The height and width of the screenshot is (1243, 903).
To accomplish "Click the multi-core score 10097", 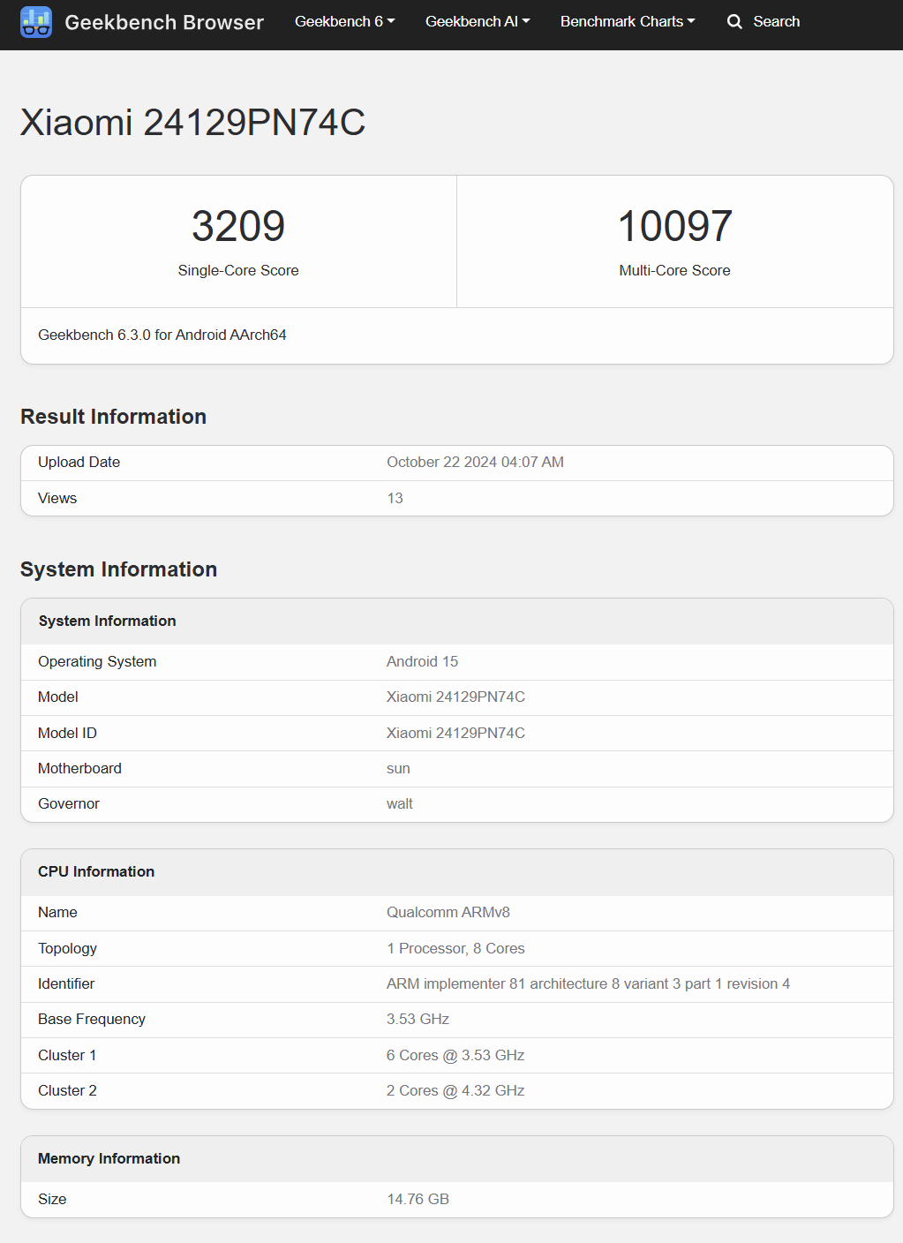I will (x=675, y=226).
